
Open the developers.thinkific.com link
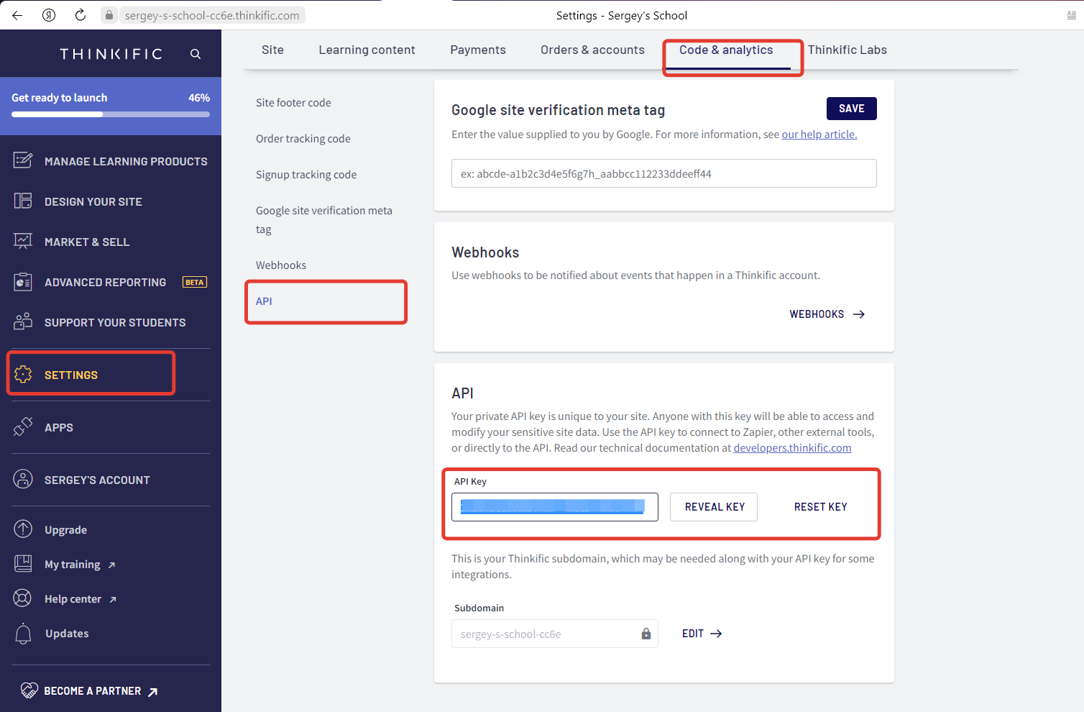792,448
